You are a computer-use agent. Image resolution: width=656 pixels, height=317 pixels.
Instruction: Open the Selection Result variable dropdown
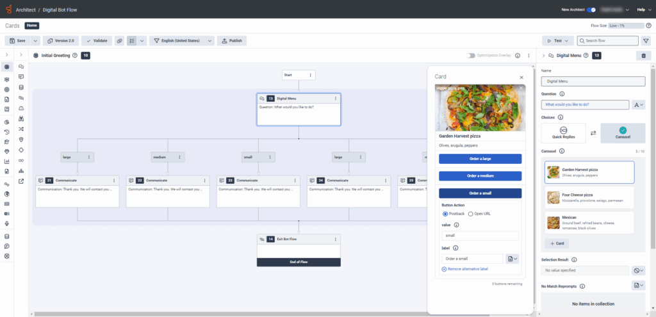point(639,271)
